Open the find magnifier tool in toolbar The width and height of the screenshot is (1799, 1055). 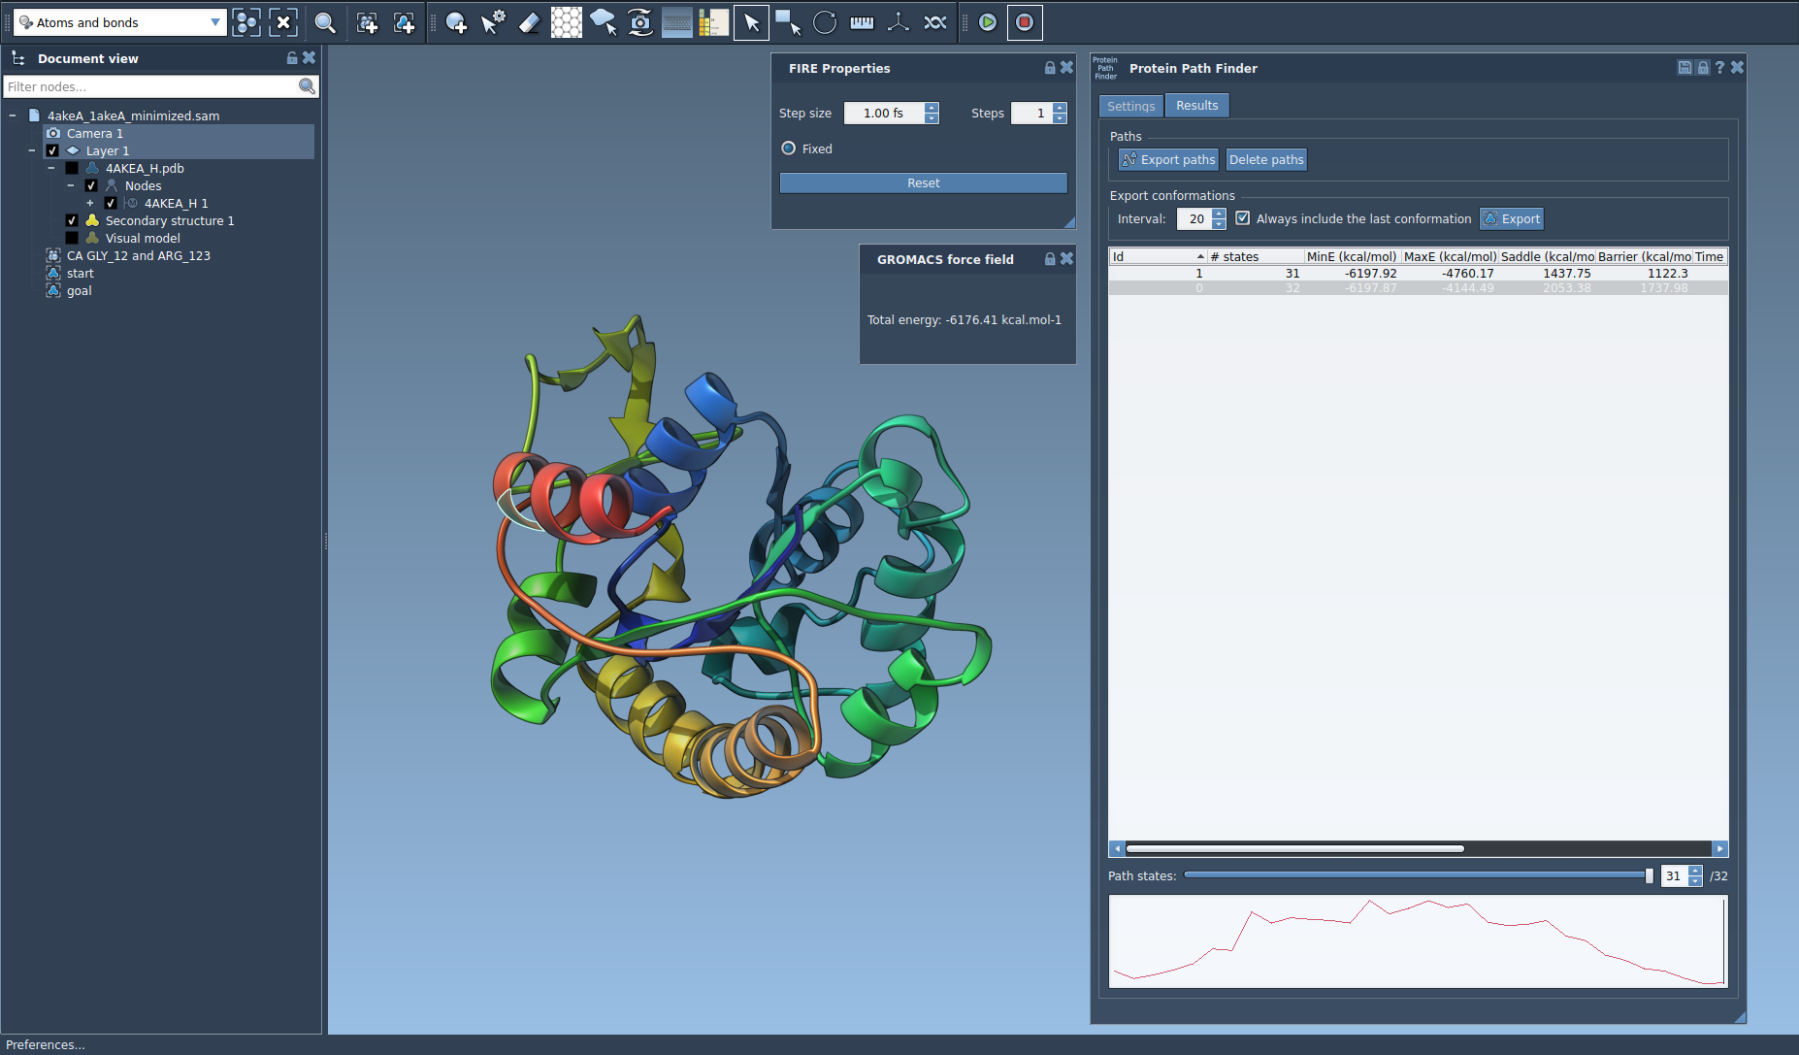(325, 22)
